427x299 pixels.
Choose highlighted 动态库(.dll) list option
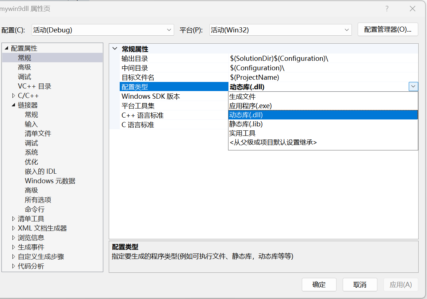[x=323, y=115]
